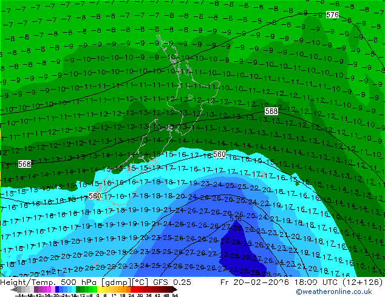Viewport: 385px width, 297px height.
Task: Click the 538 contour label over the cold core
Action: coord(236,218)
